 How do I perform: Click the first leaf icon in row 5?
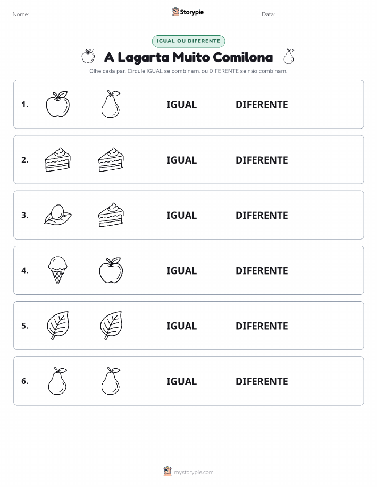pos(57,325)
